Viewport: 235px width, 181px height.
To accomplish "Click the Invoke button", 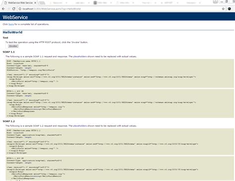I will (13, 46).
